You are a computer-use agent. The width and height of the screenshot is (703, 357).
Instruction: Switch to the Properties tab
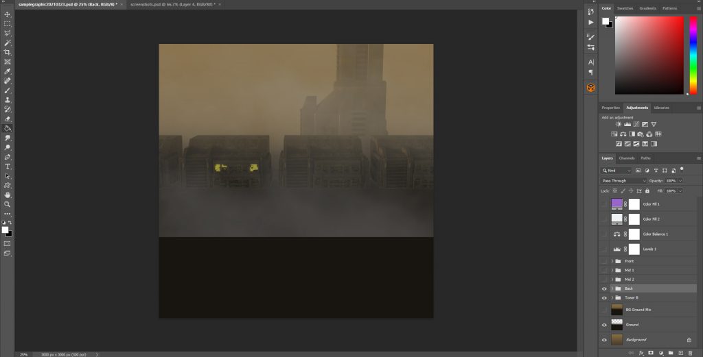pos(610,108)
